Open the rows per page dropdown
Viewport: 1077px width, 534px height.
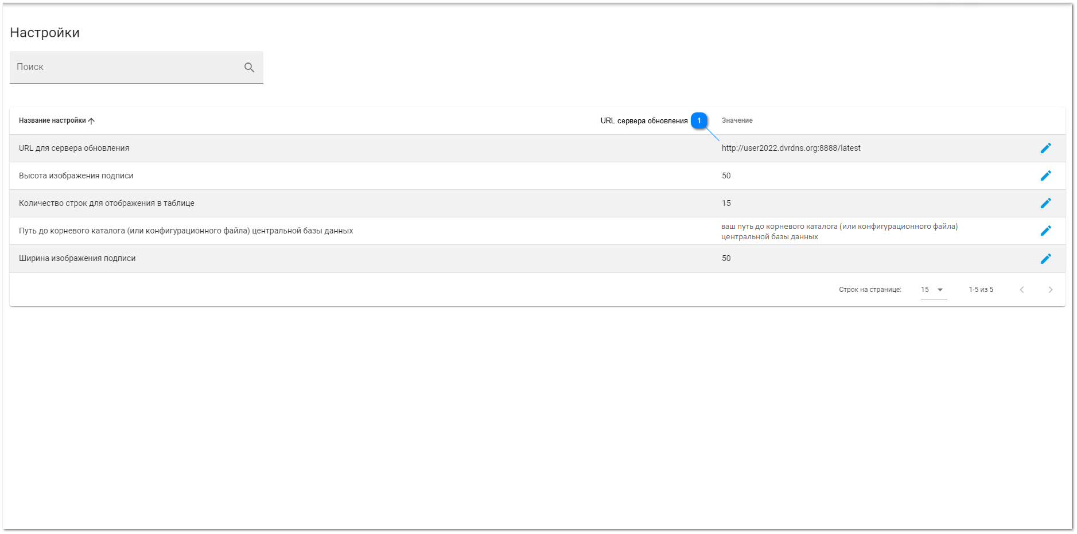940,290
